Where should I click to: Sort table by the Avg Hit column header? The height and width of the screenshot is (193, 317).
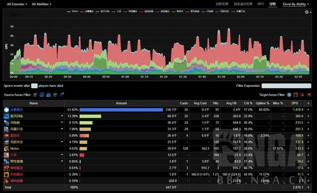click(x=231, y=103)
